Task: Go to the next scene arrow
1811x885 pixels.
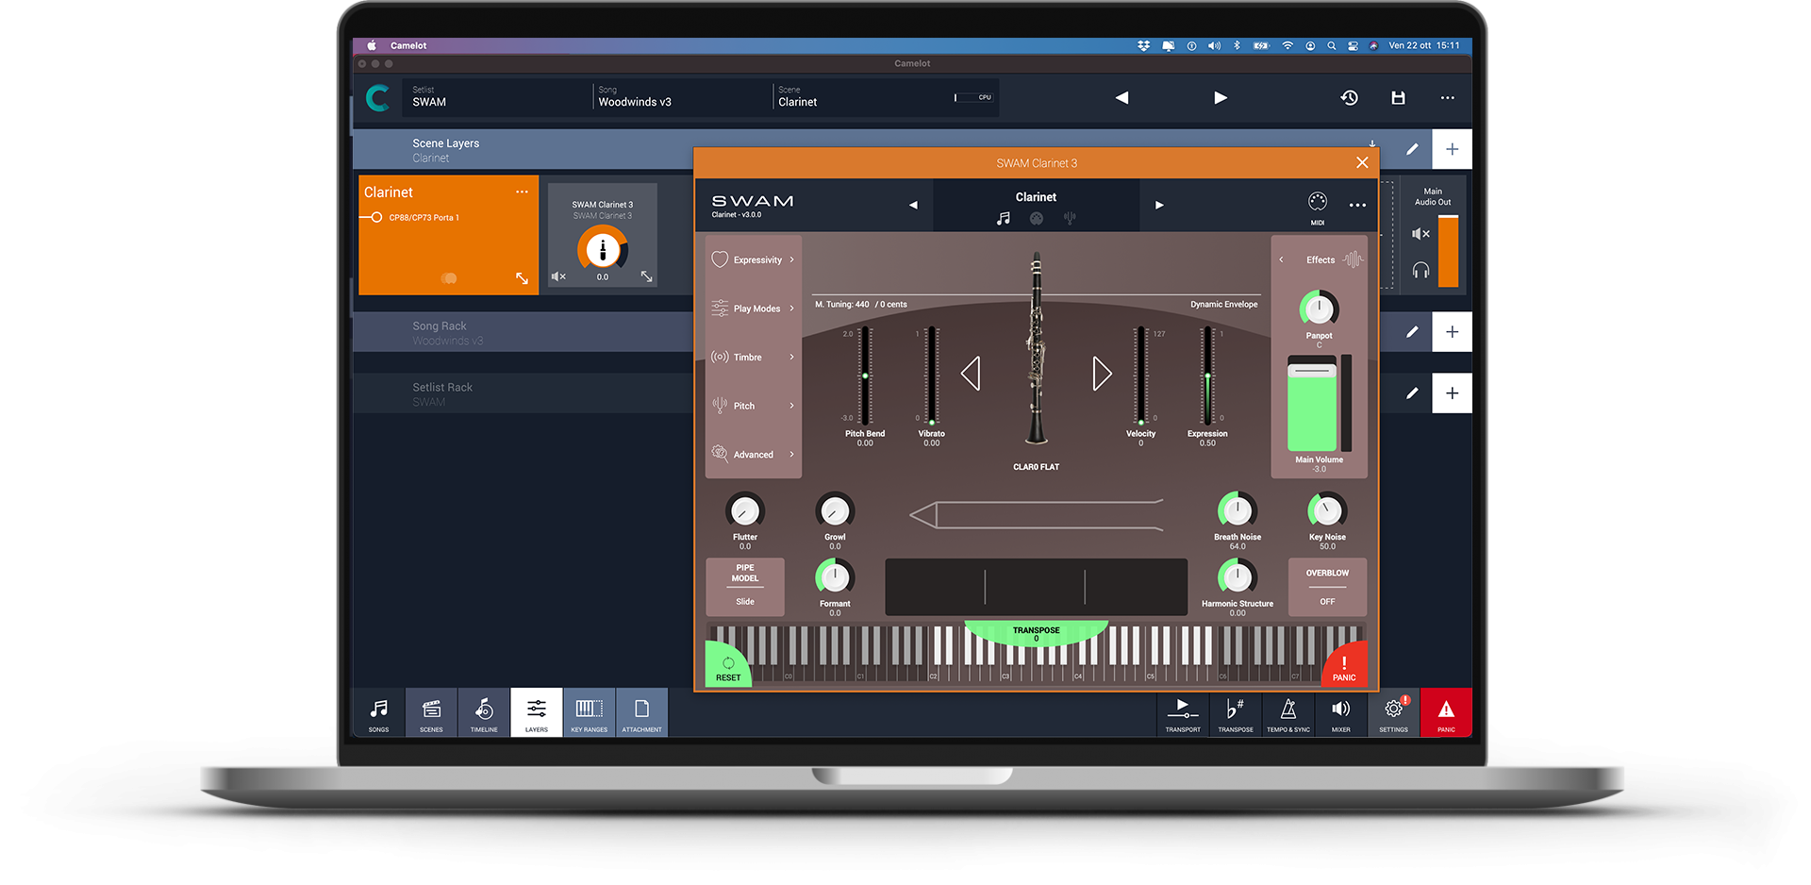Action: point(1221,97)
